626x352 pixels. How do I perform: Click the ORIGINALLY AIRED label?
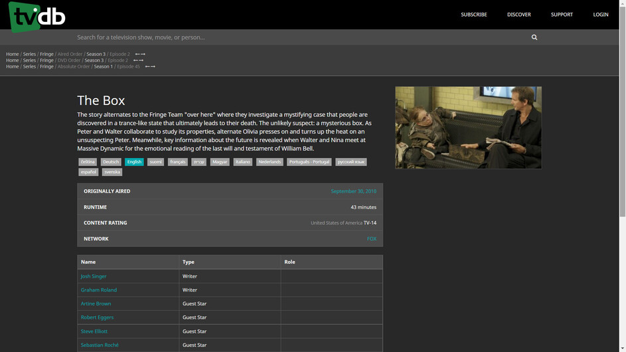pos(107,191)
